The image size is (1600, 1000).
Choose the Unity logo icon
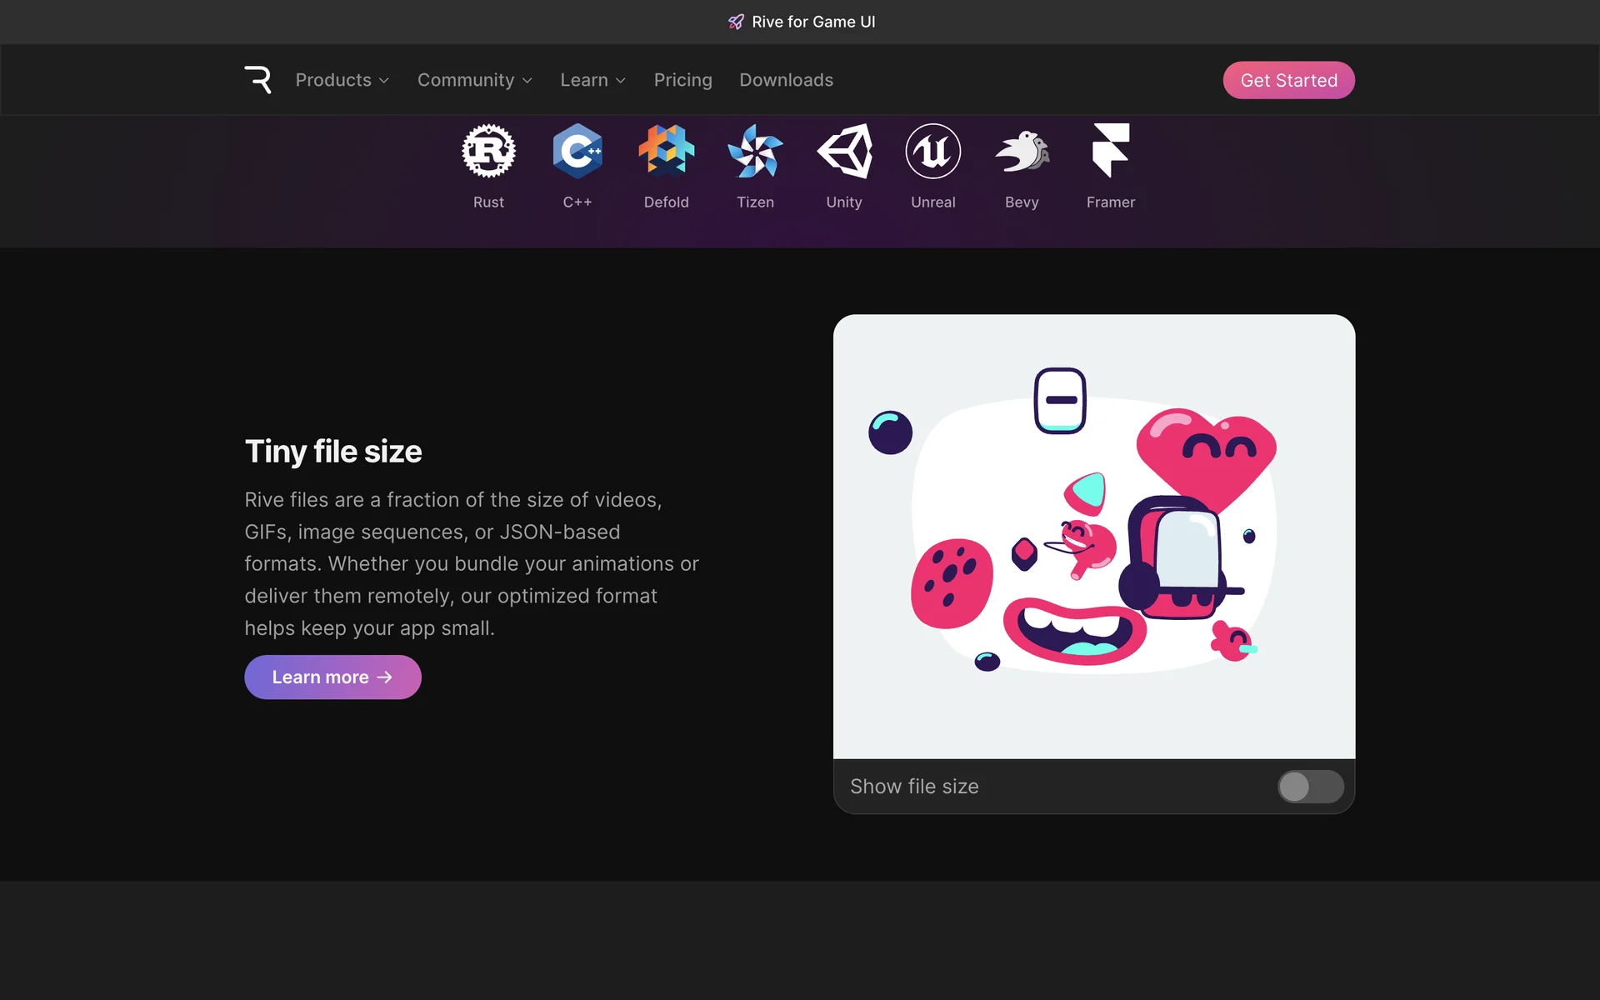844,151
